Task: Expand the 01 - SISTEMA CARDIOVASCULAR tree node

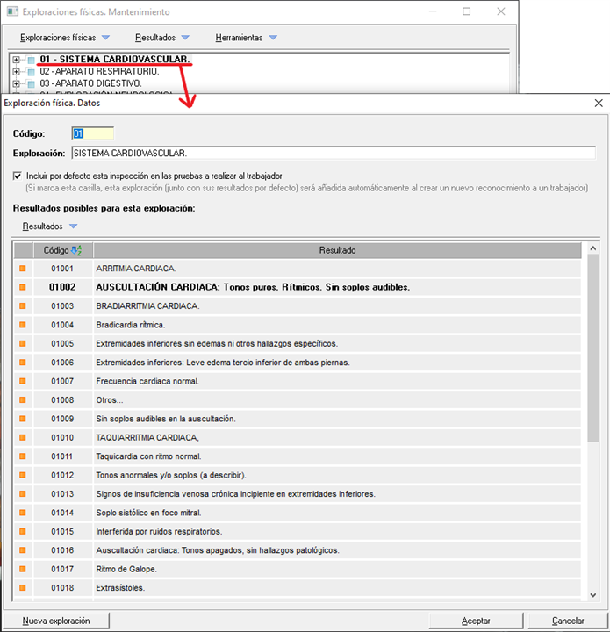Action: (16, 60)
